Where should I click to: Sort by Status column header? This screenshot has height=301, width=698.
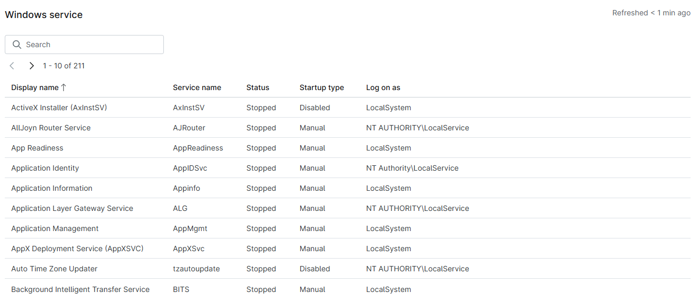pos(258,87)
